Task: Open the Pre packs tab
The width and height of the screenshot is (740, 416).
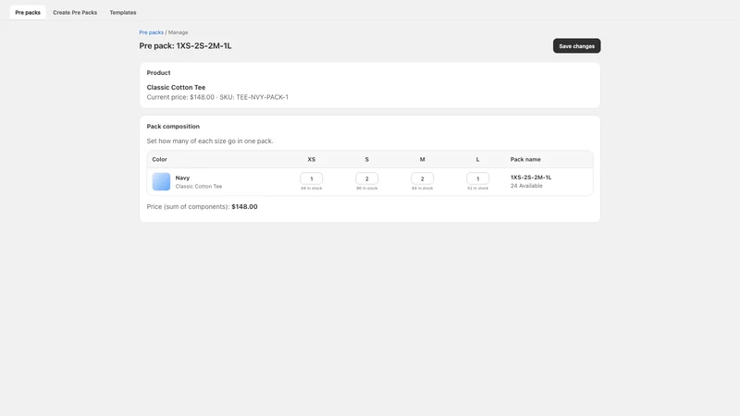Action: pos(28,12)
